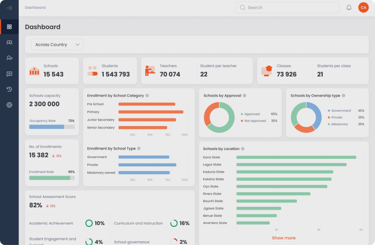Click the Lagos State bar
The width and height of the screenshot is (375, 245).
point(291,165)
